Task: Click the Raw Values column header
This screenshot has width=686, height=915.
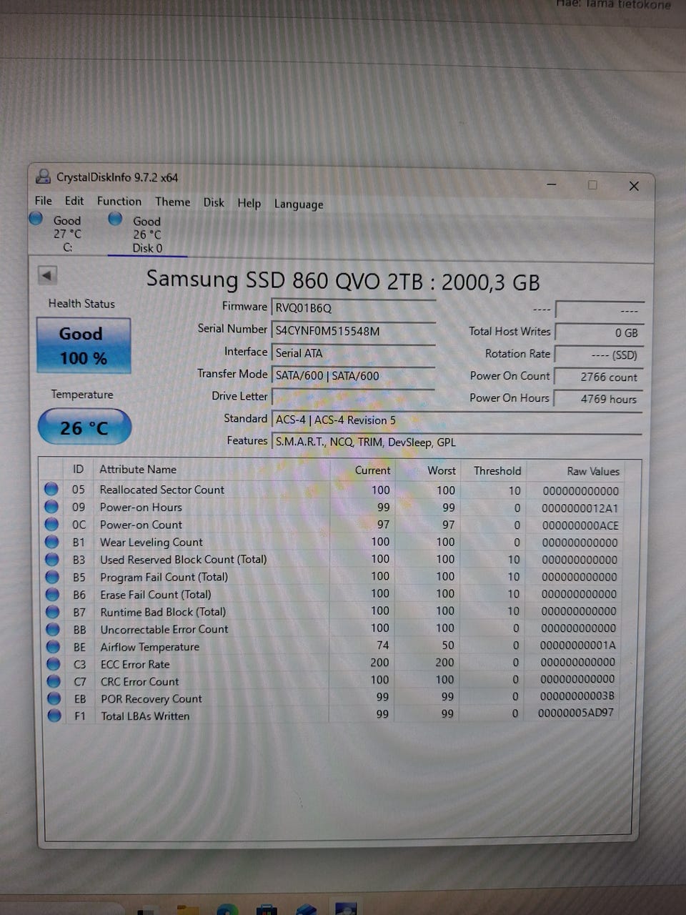Action: point(593,471)
